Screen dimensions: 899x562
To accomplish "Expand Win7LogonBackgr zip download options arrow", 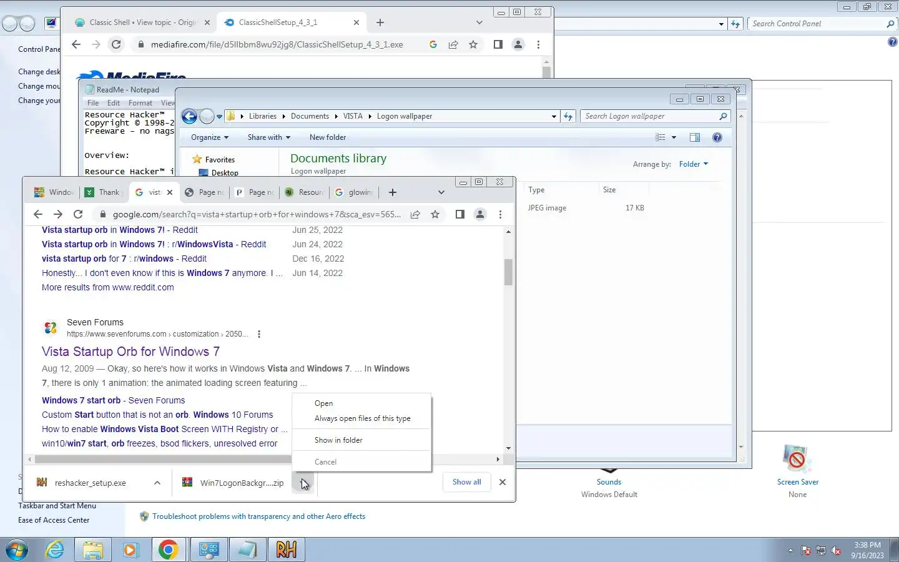I will 303,483.
